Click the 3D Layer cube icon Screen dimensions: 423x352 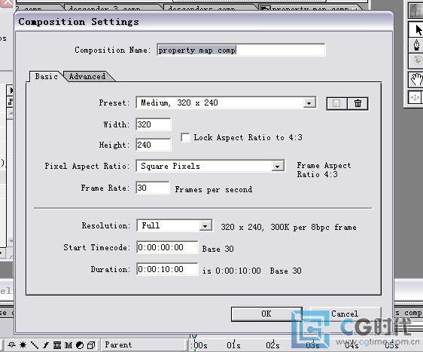click(91, 345)
